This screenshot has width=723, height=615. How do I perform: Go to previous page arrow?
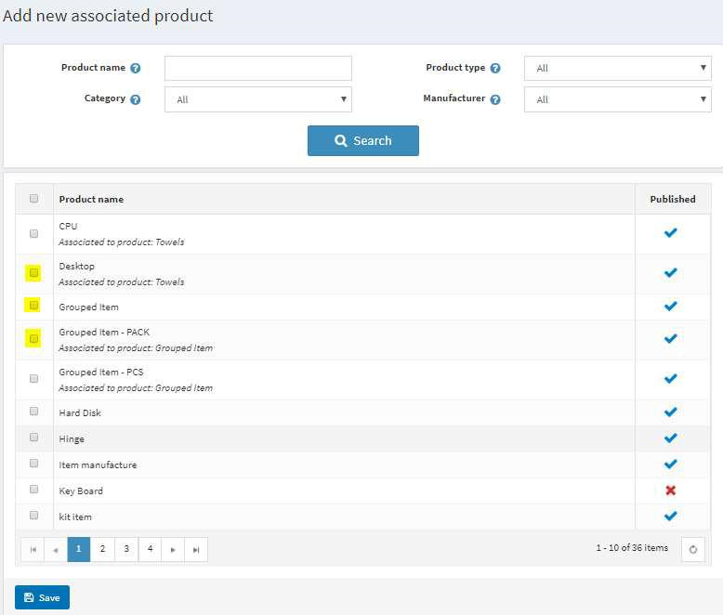pyautogui.click(x=56, y=549)
